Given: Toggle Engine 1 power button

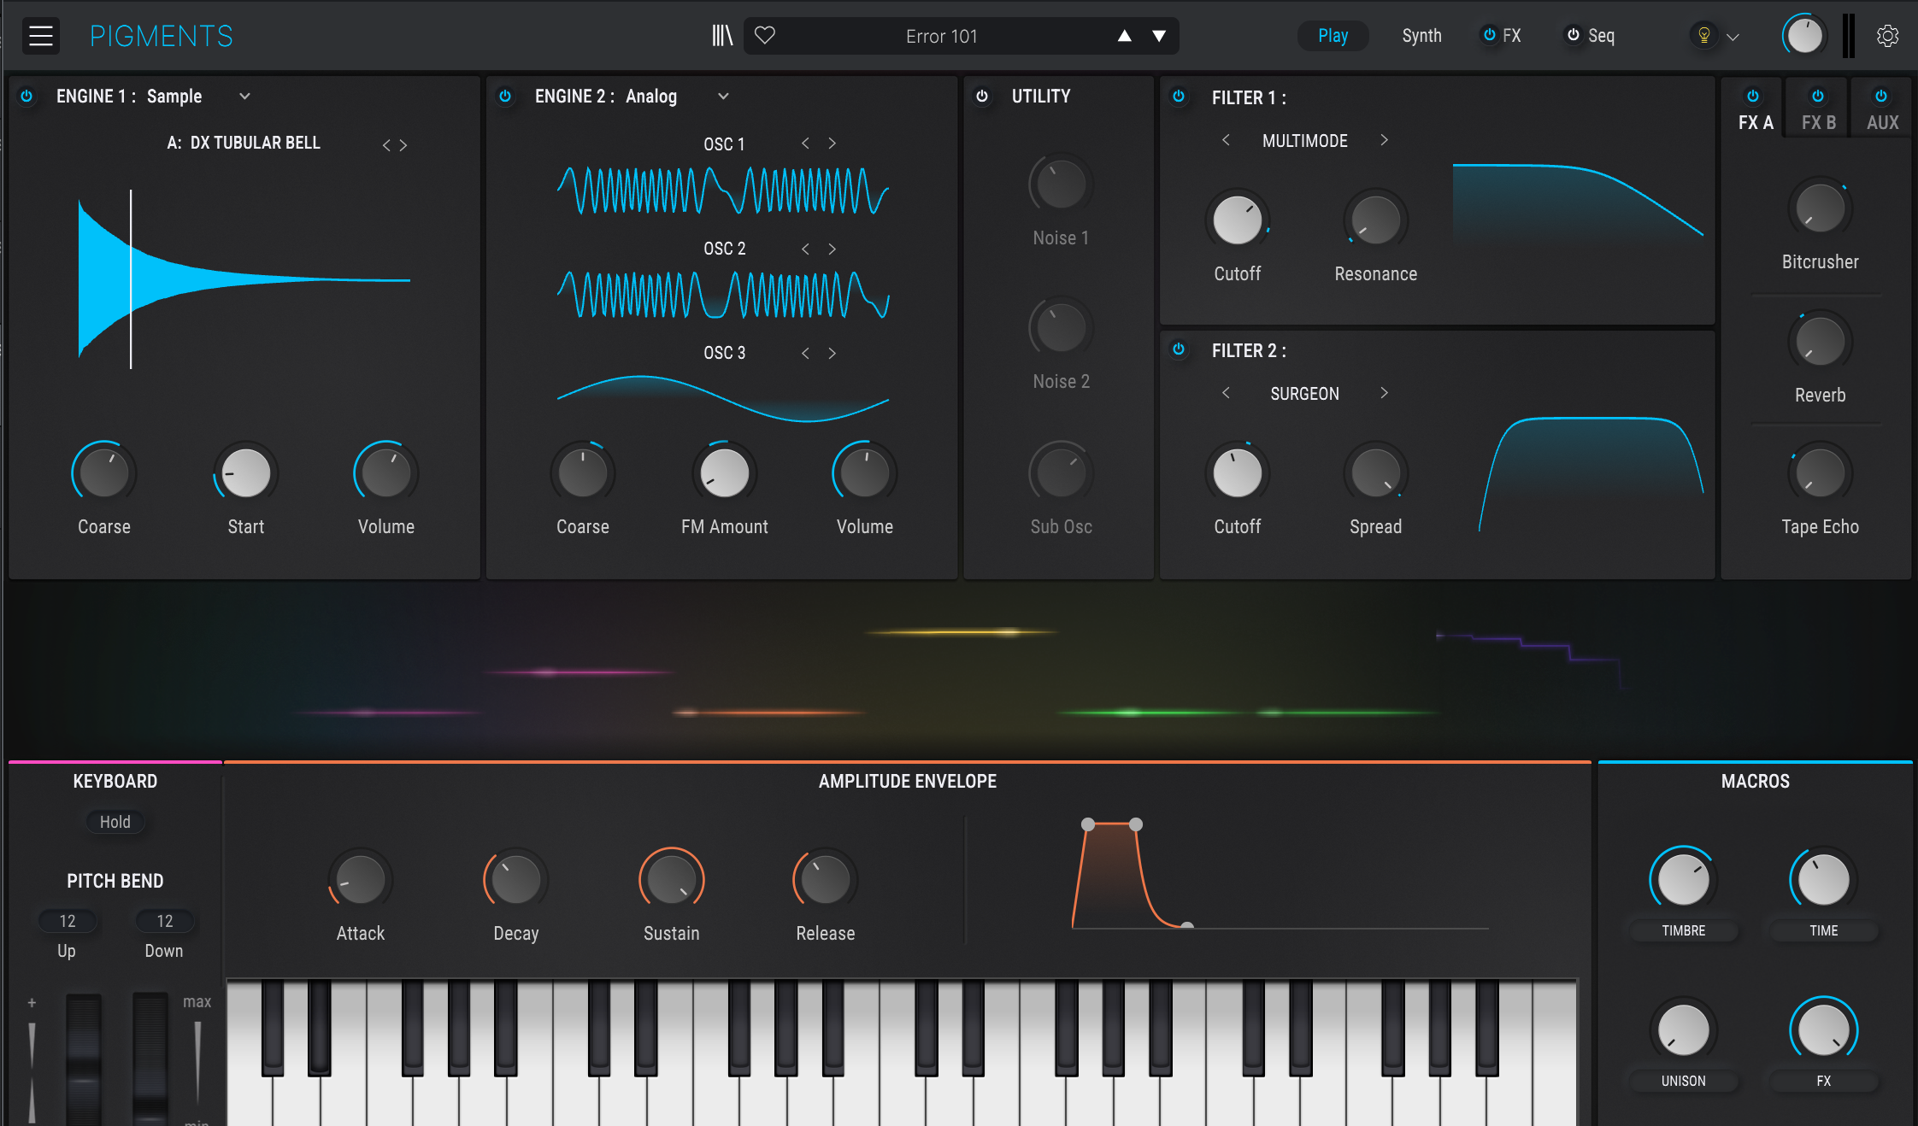Looking at the screenshot, I should pyautogui.click(x=26, y=97).
